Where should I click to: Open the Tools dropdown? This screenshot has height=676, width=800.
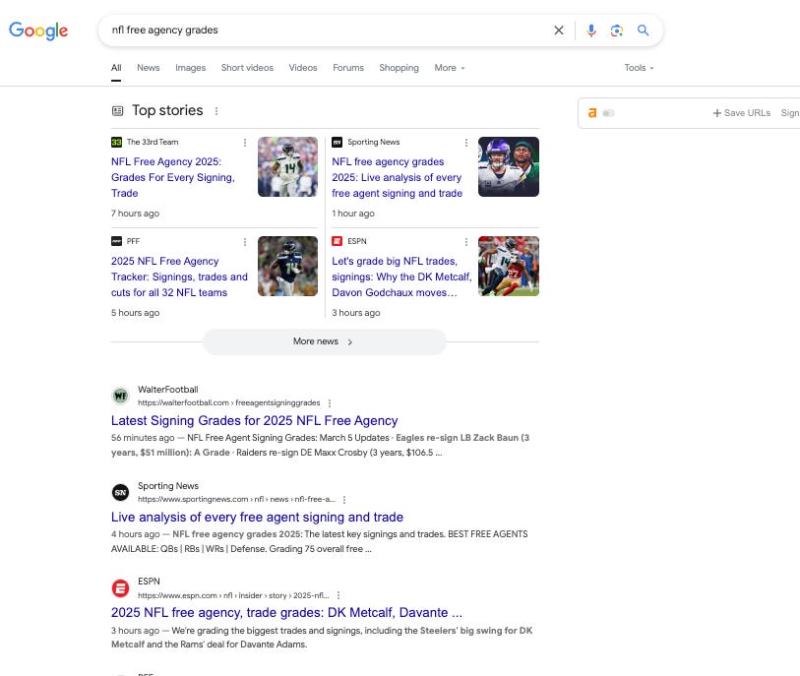pyautogui.click(x=639, y=68)
